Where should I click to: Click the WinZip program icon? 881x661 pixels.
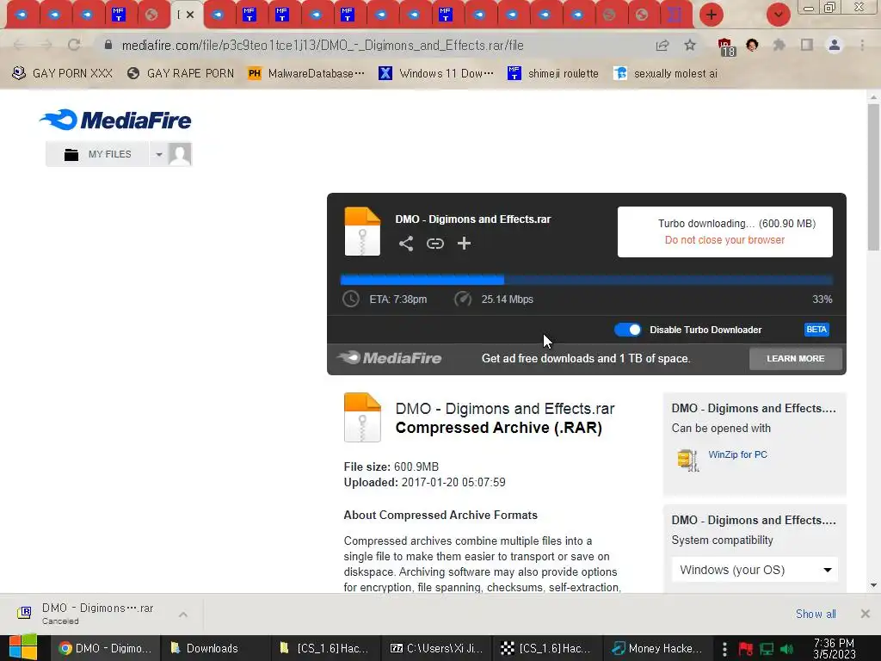687,460
